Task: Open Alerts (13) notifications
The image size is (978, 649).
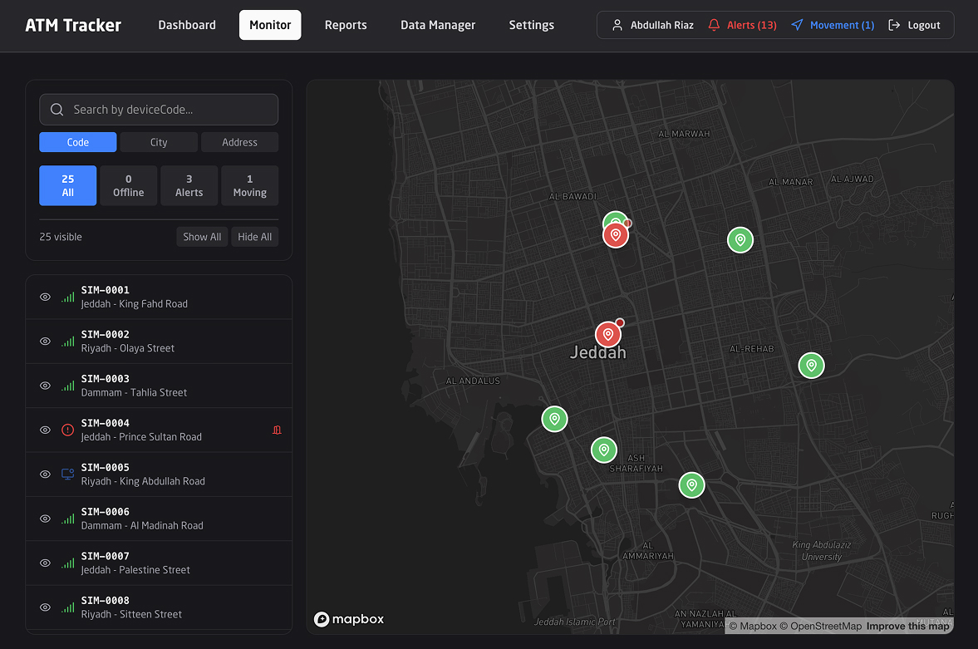Action: tap(742, 25)
